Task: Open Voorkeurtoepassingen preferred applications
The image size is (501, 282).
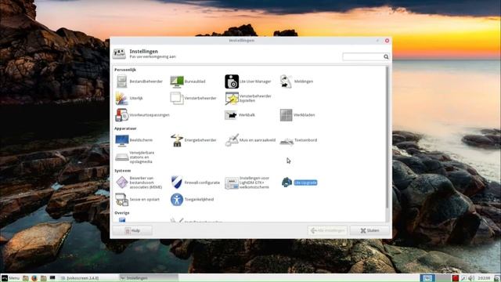Action: click(x=122, y=115)
